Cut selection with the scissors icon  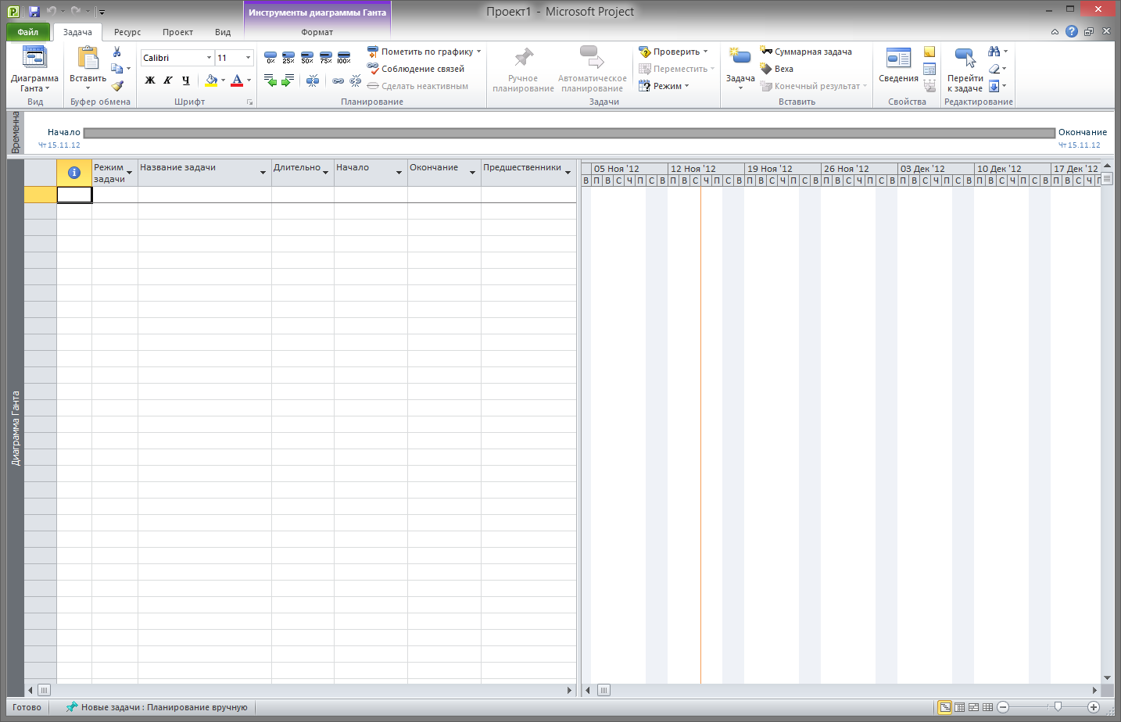point(116,52)
